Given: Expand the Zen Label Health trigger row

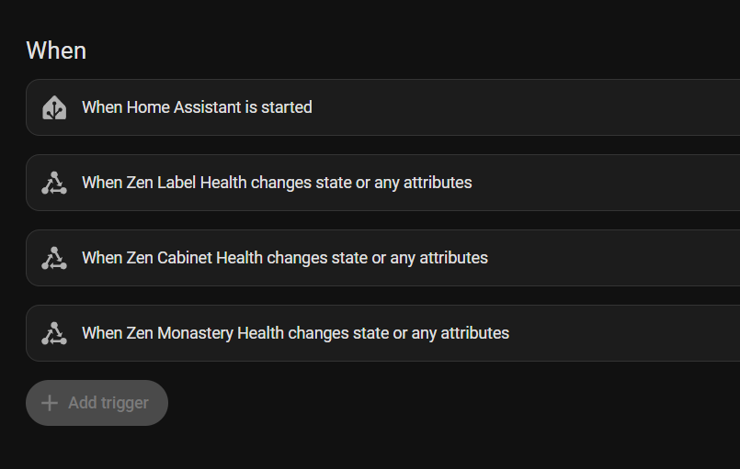Looking at the screenshot, I should click(598, 183).
